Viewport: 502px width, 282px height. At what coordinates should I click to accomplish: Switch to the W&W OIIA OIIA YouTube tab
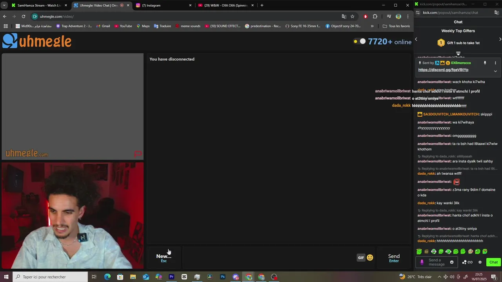[226, 5]
